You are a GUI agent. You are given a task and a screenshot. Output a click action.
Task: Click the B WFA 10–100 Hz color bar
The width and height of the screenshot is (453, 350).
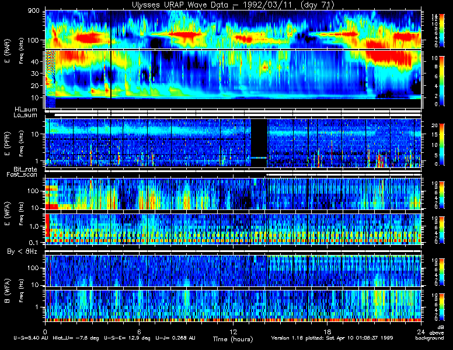pos(442,272)
